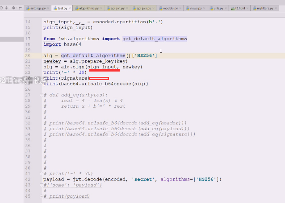This screenshot has height=203, width=285.
Task: Click get_default_algorithms in the import line 17
Action: [155, 39]
